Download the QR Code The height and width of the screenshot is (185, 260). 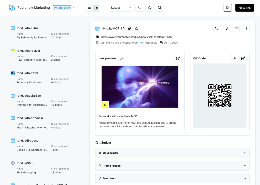(x=235, y=58)
